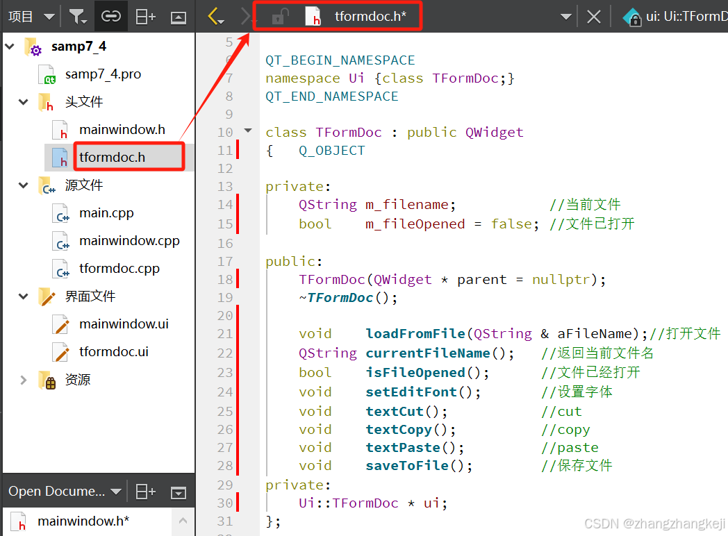The width and height of the screenshot is (728, 536).
Task: Collapse the samp7_4 project node
Action: 10,47
